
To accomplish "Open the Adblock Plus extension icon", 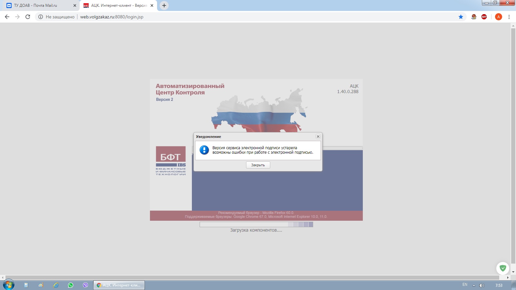I will coord(484,17).
